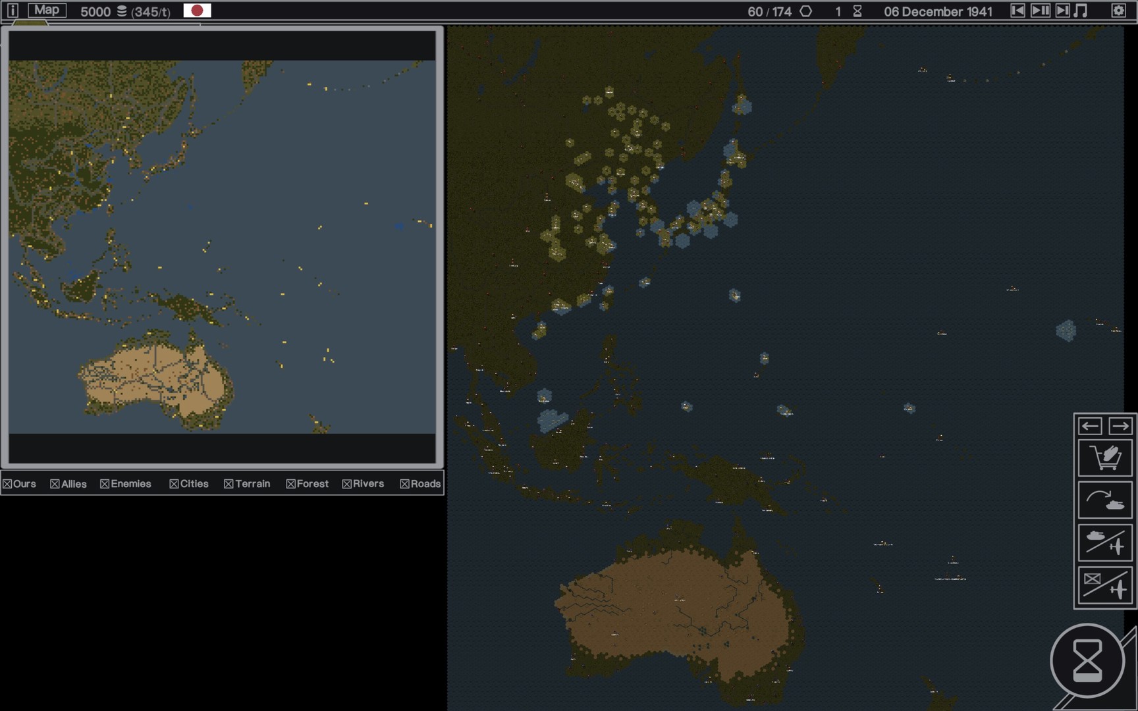This screenshot has width=1138, height=711.
Task: Disable the Forest overlay checkbox
Action: (x=290, y=484)
